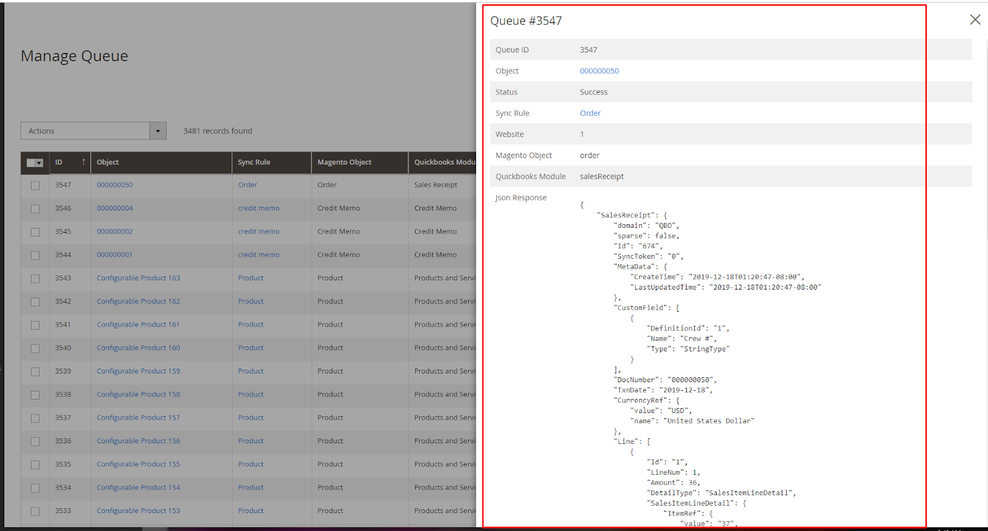The width and height of the screenshot is (988, 531).
Task: Sort by the Object column header
Action: tap(108, 162)
